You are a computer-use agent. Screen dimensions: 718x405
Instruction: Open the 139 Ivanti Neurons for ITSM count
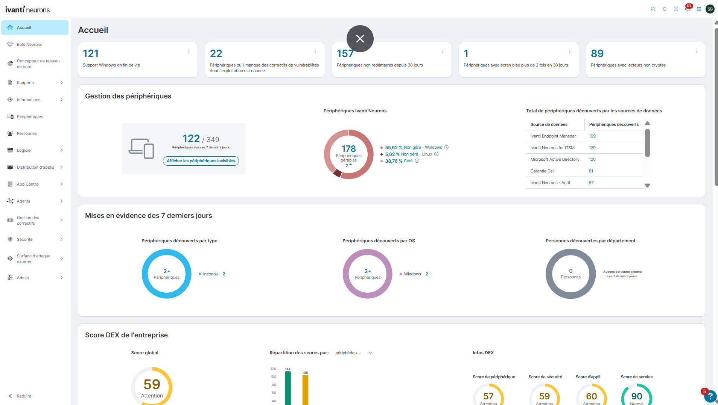(x=592, y=148)
